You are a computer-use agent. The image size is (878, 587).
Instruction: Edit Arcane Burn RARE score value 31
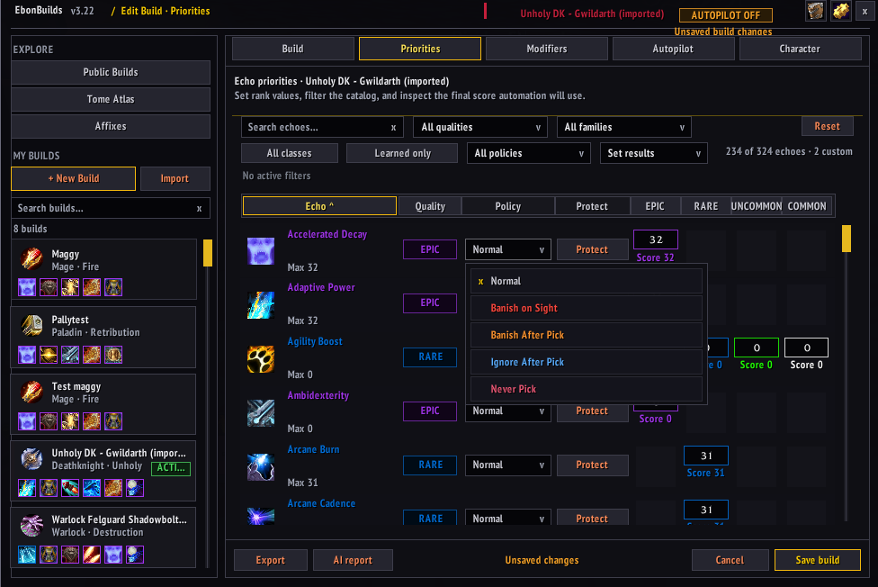[706, 456]
